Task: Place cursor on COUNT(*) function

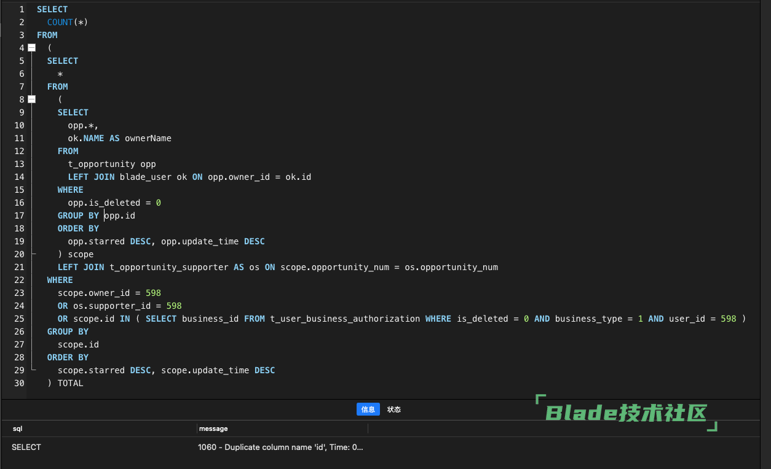Action: [x=68, y=22]
